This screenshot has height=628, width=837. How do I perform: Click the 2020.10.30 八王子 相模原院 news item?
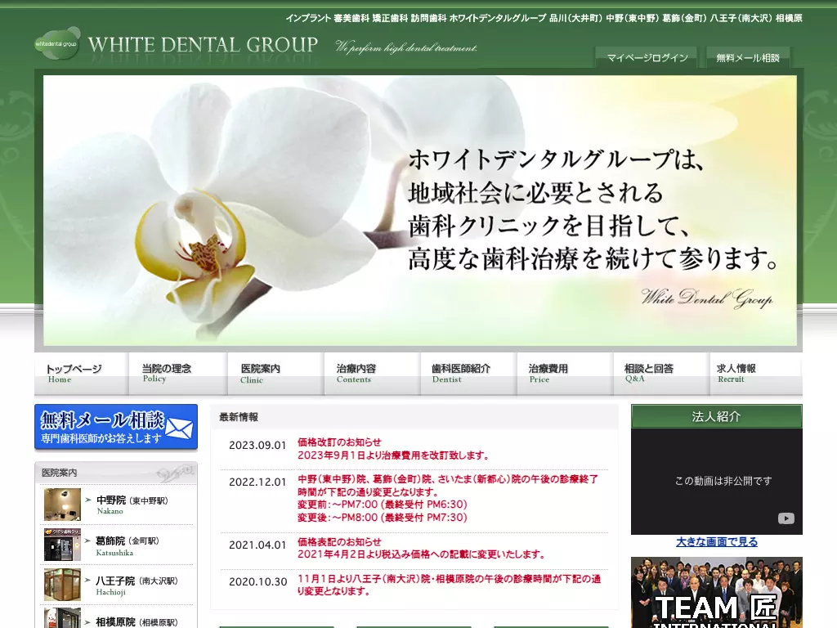(x=450, y=585)
